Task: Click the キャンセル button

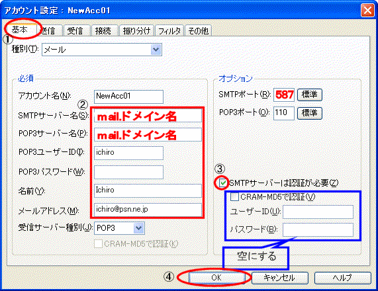Action: pos(279,278)
